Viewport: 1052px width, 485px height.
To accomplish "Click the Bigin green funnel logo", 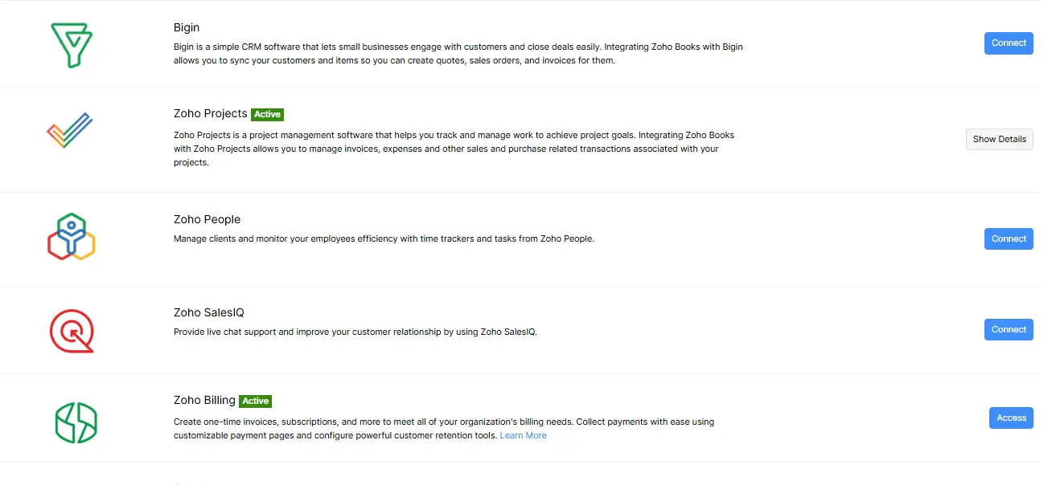I will coord(72,44).
